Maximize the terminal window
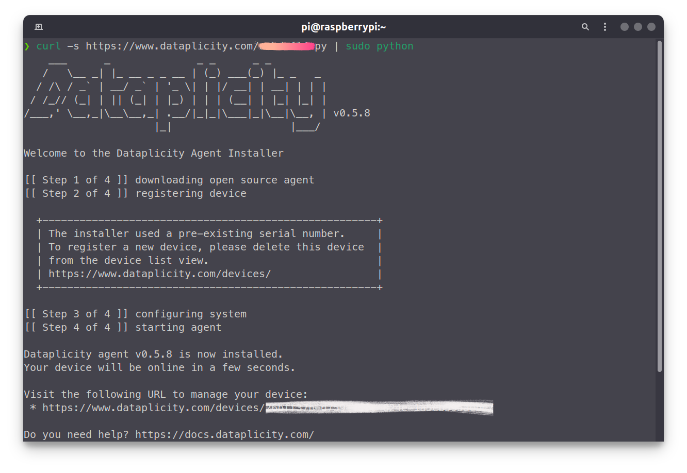 [x=638, y=27]
